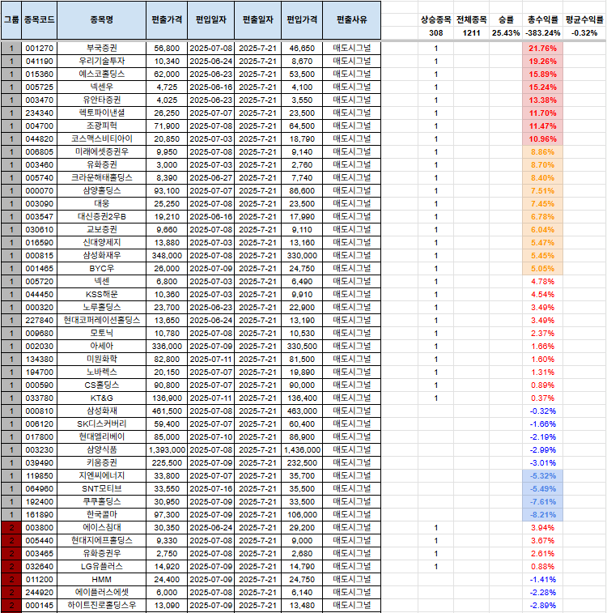Select the LG유플러스 name cell

[101, 567]
